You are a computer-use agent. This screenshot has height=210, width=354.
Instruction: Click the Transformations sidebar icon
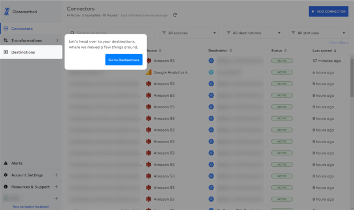tap(6, 40)
